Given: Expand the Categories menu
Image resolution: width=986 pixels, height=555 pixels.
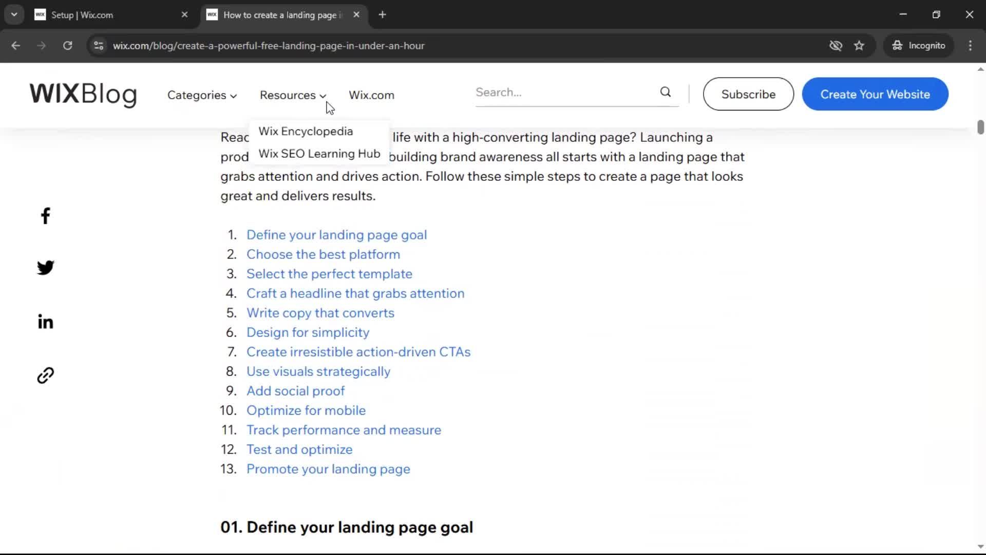Looking at the screenshot, I should coord(202,95).
